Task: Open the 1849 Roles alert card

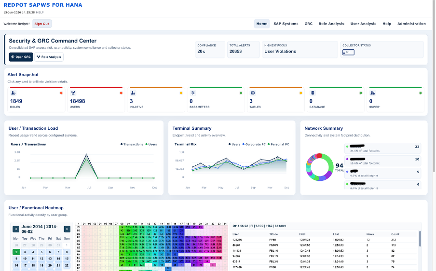Action: [x=36, y=99]
